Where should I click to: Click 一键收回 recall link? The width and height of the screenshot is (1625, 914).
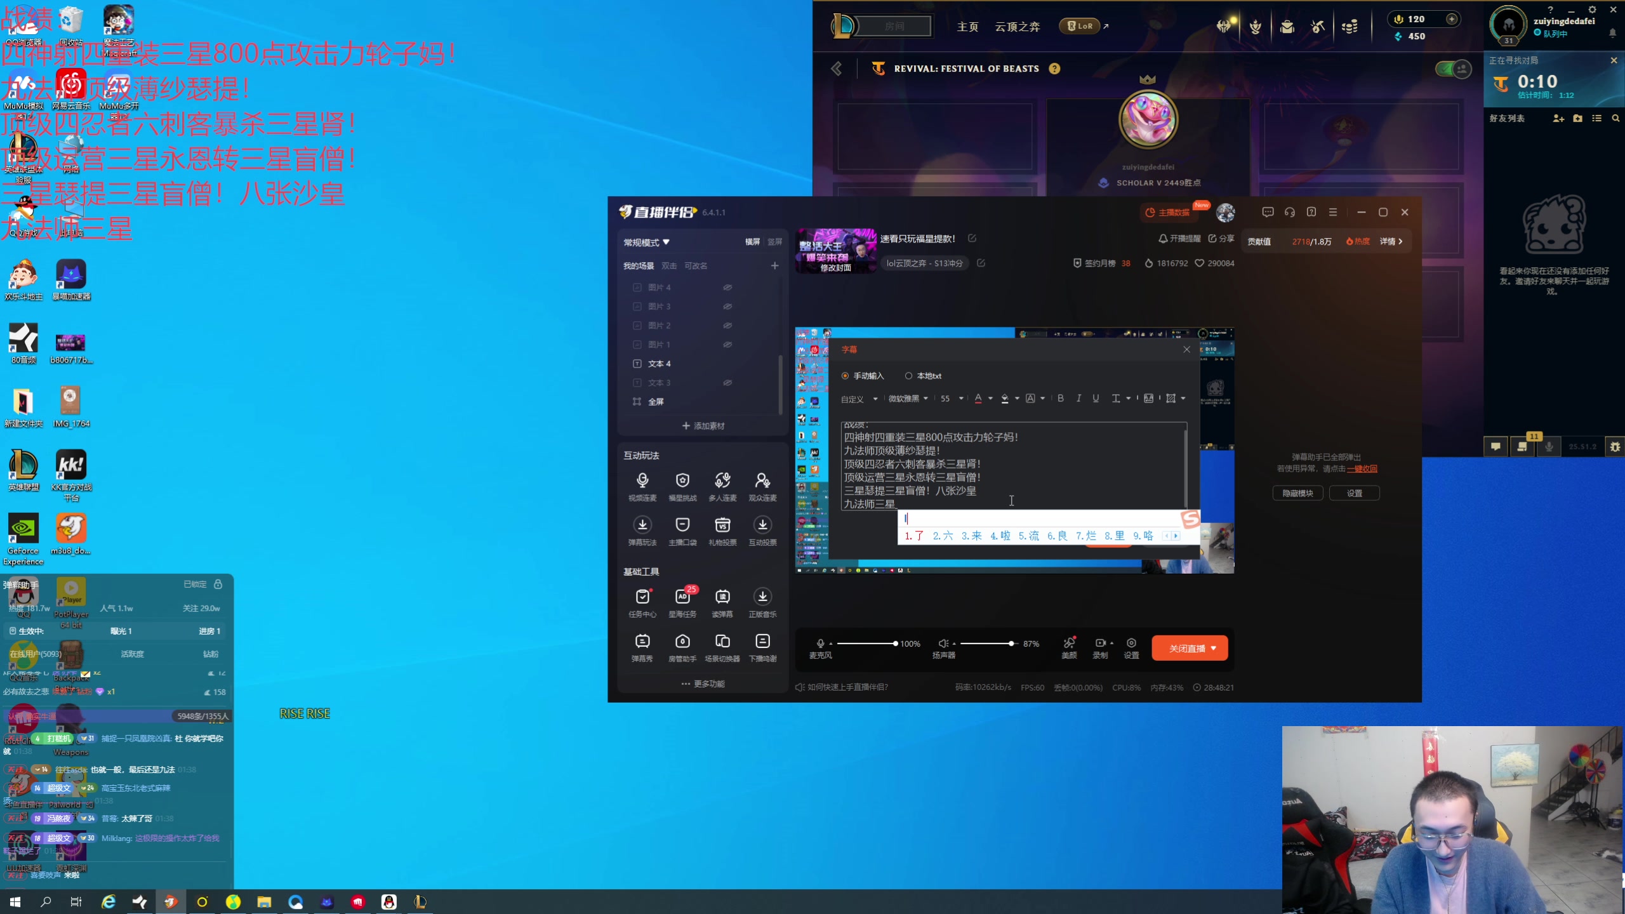[x=1362, y=468]
